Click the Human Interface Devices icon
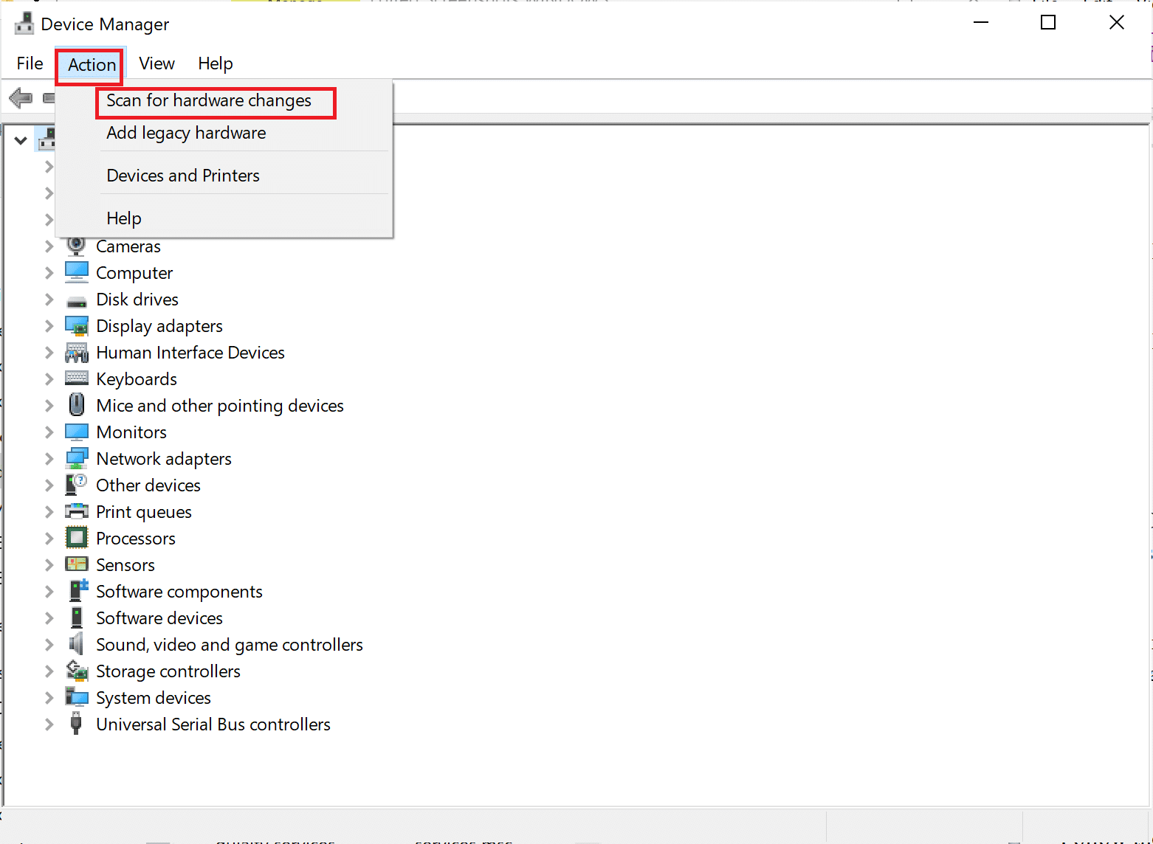1153x844 pixels. (77, 352)
